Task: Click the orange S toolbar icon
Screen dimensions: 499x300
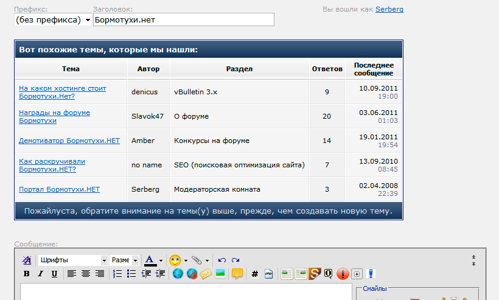Action: (x=315, y=274)
